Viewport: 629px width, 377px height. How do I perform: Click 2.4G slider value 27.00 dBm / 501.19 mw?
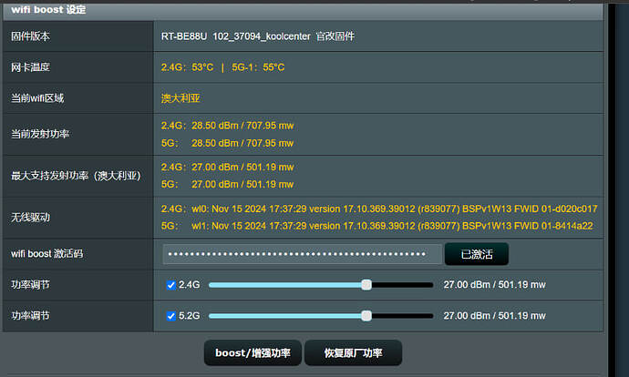(495, 285)
